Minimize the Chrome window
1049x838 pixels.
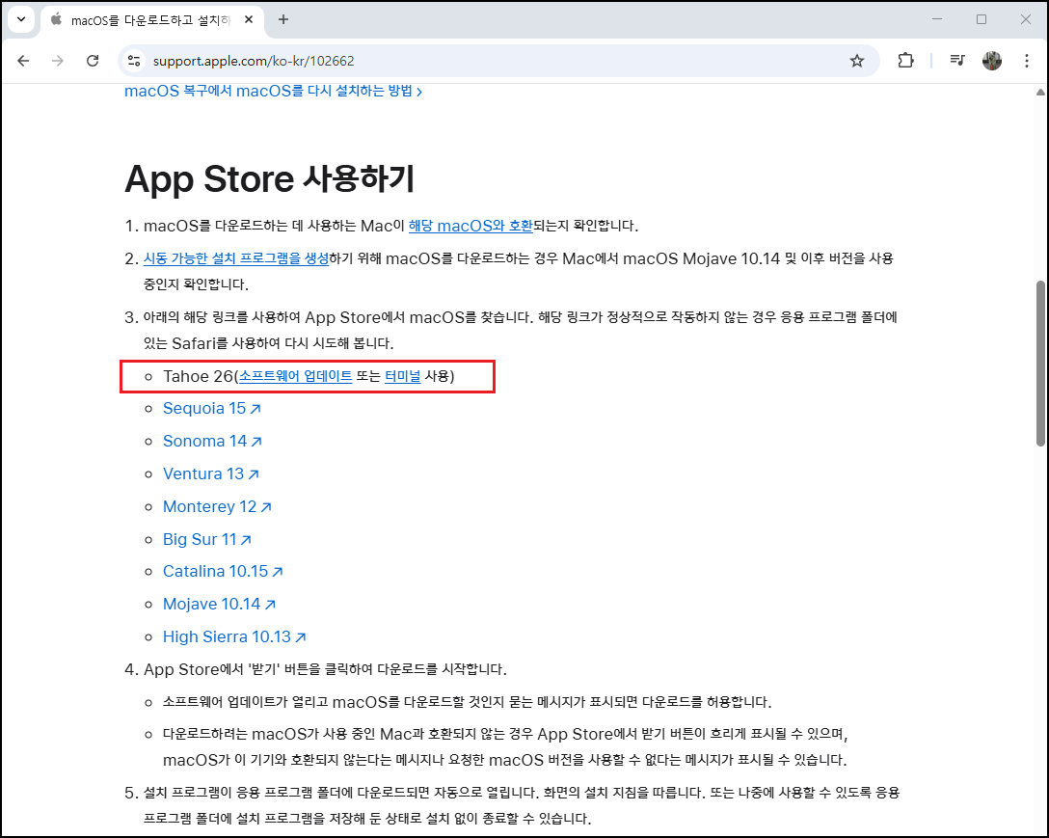(937, 19)
